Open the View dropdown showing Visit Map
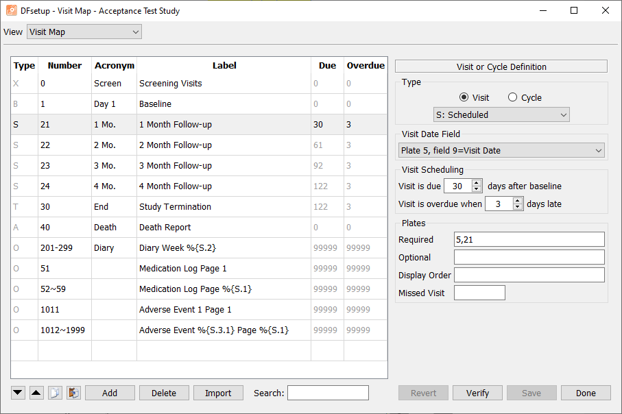Screen dimensions: 622x414 [84, 32]
